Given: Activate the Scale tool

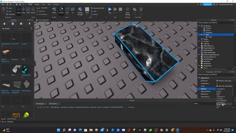Looking at the screenshot, I should (28, 10).
